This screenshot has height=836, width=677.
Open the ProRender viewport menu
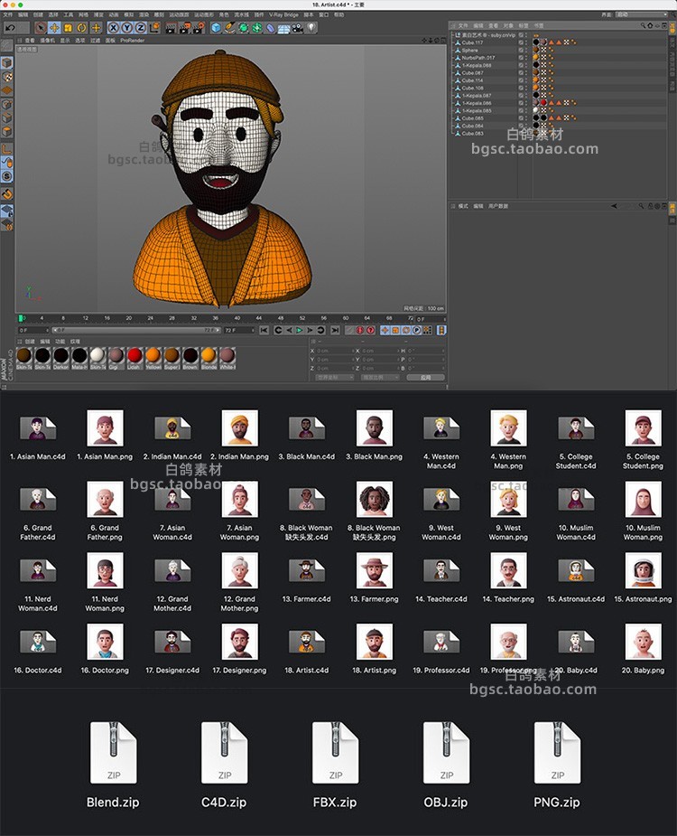(132, 41)
